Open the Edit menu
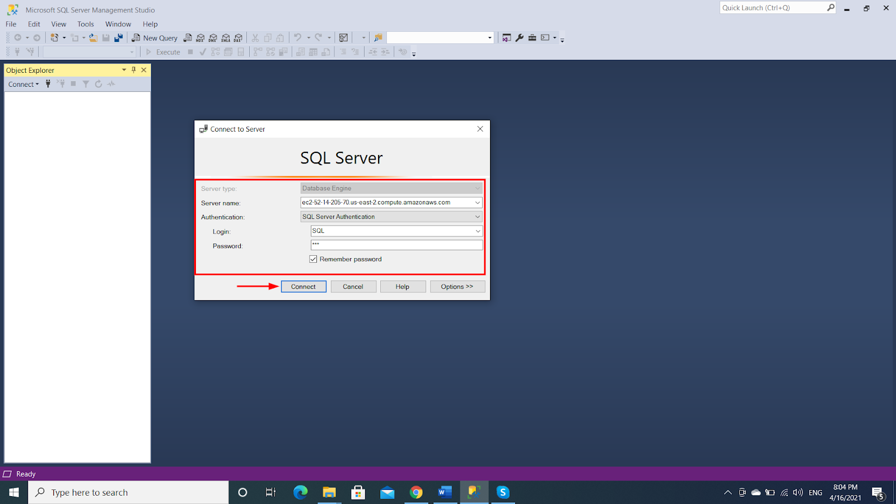Viewport: 896px width, 504px height. (x=34, y=24)
